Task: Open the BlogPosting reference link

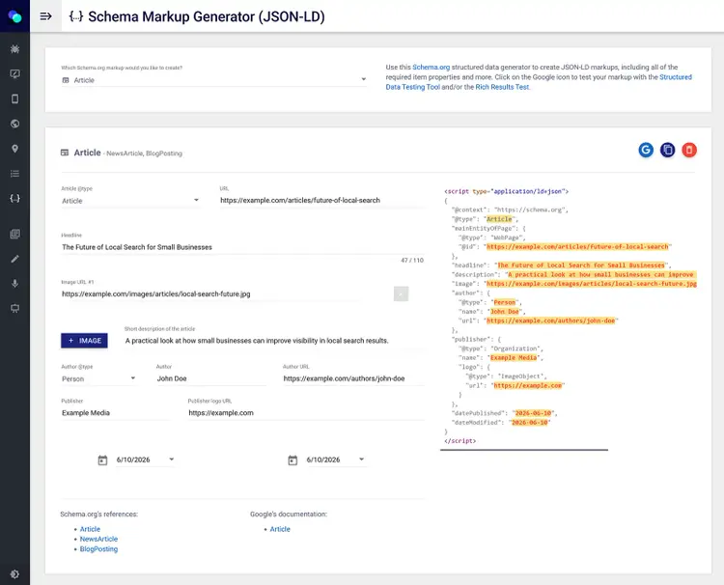Action: coord(98,549)
